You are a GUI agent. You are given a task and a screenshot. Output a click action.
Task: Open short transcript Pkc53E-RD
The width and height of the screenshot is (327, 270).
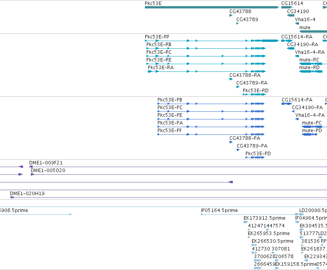256,91
